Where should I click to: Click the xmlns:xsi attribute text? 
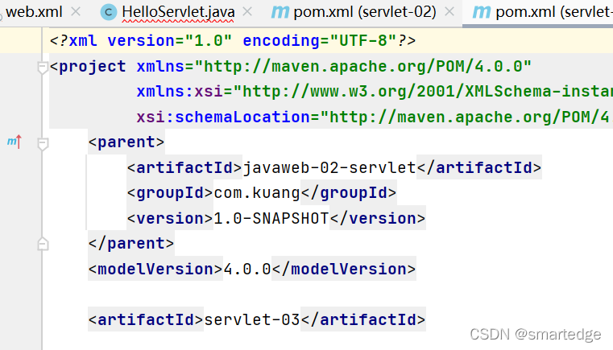coord(179,92)
